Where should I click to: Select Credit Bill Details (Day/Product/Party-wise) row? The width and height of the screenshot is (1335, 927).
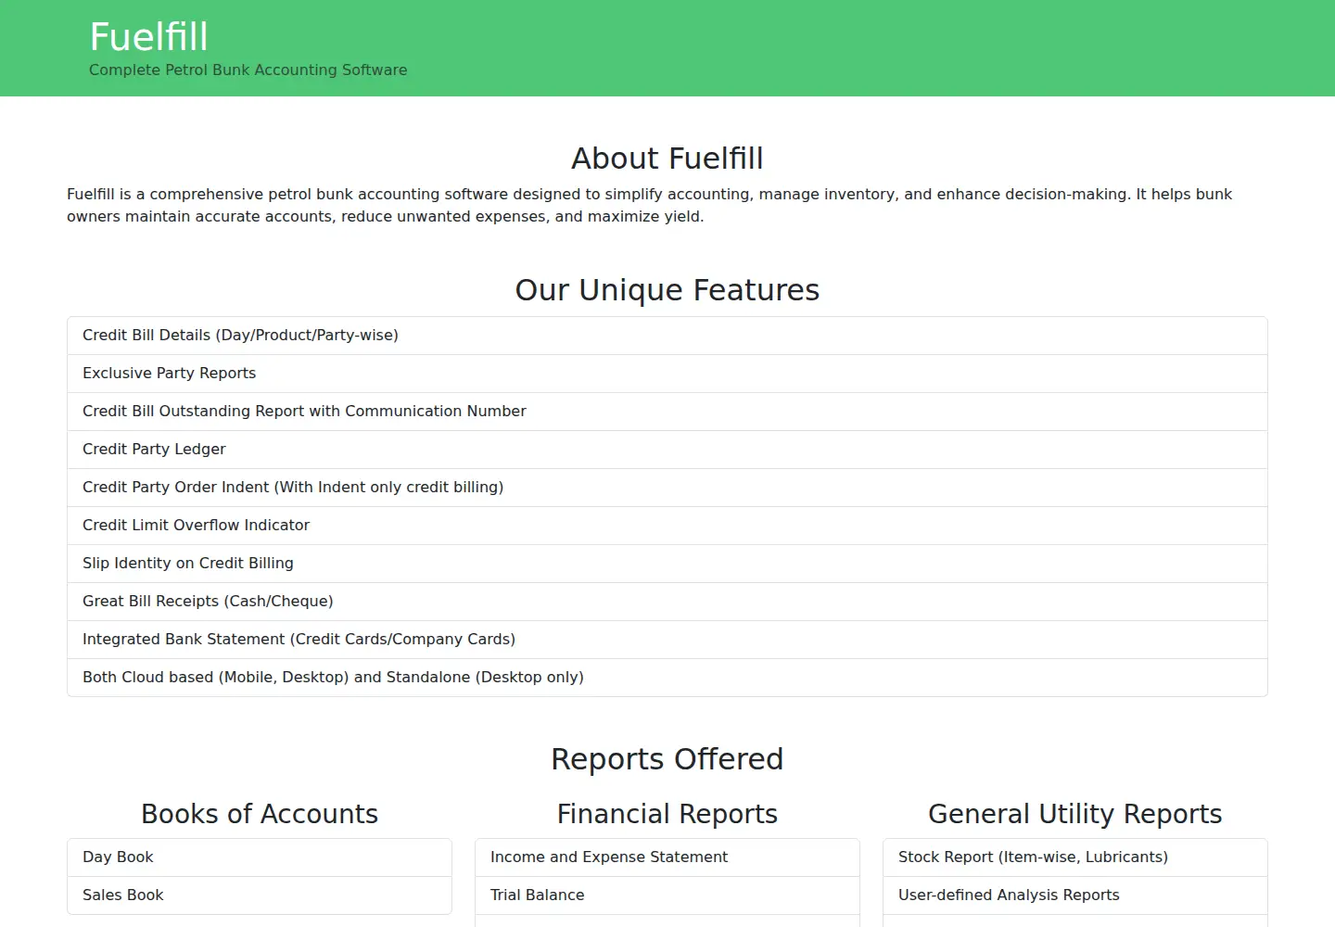click(x=667, y=336)
